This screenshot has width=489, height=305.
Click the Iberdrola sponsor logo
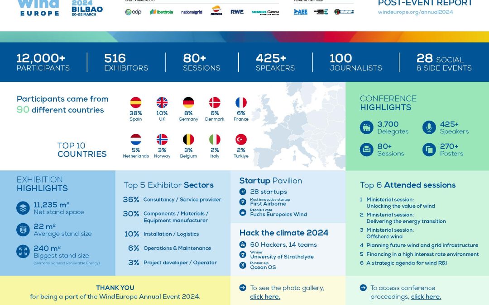[161, 12]
